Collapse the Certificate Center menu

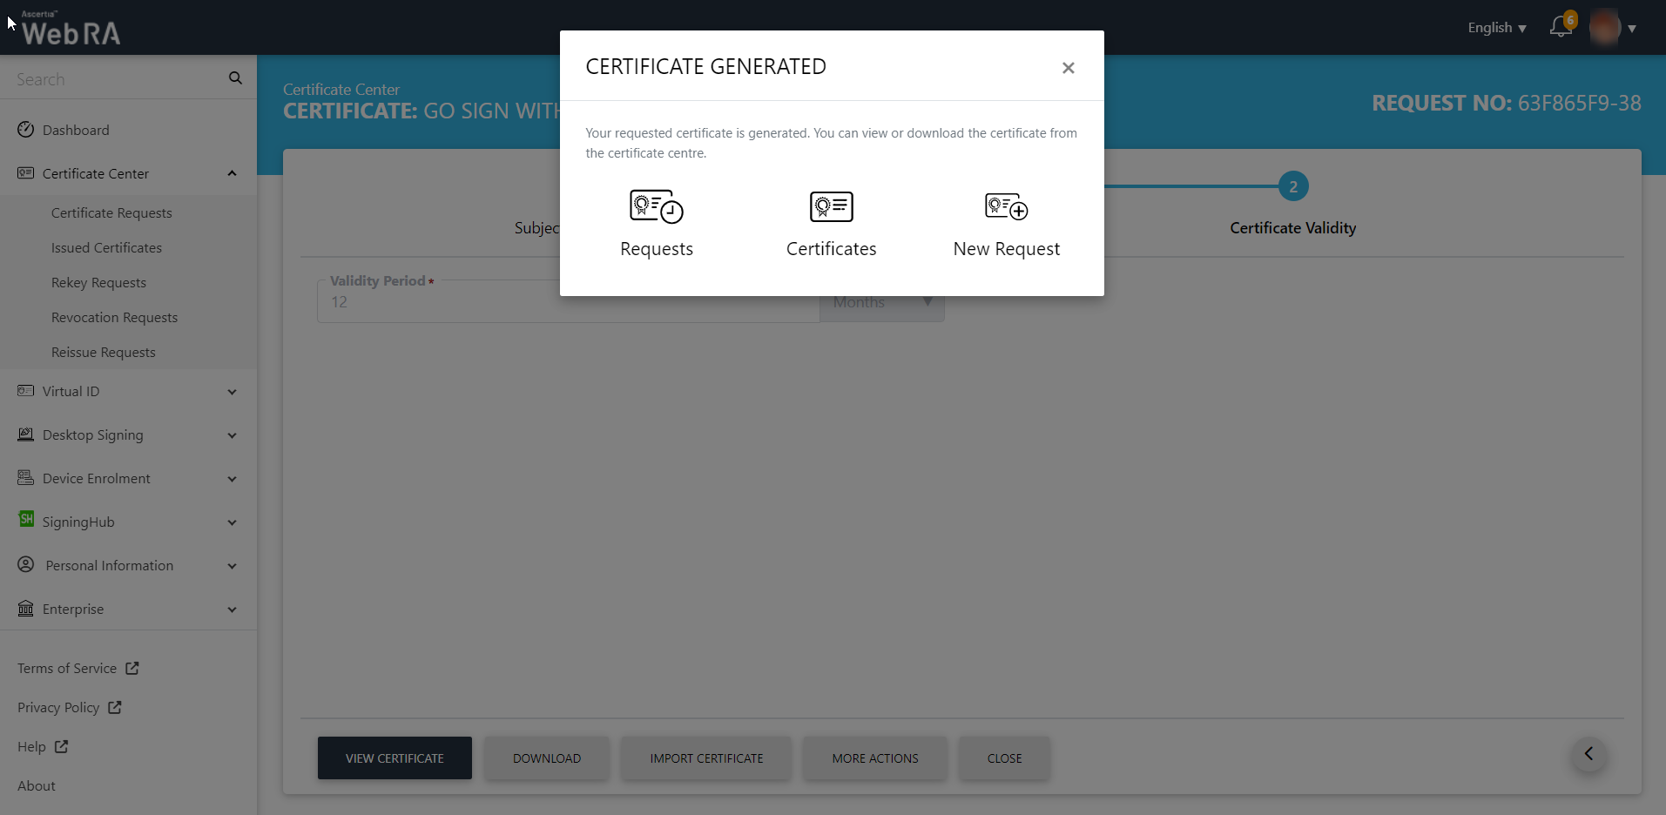click(x=232, y=173)
